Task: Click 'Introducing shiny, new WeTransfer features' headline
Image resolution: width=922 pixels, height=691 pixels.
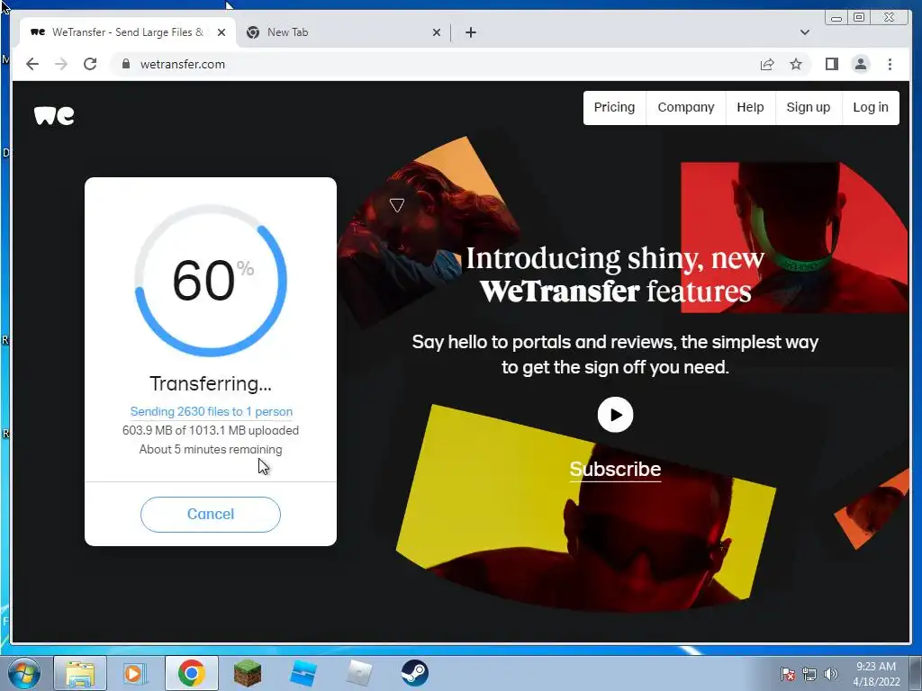Action: (615, 275)
